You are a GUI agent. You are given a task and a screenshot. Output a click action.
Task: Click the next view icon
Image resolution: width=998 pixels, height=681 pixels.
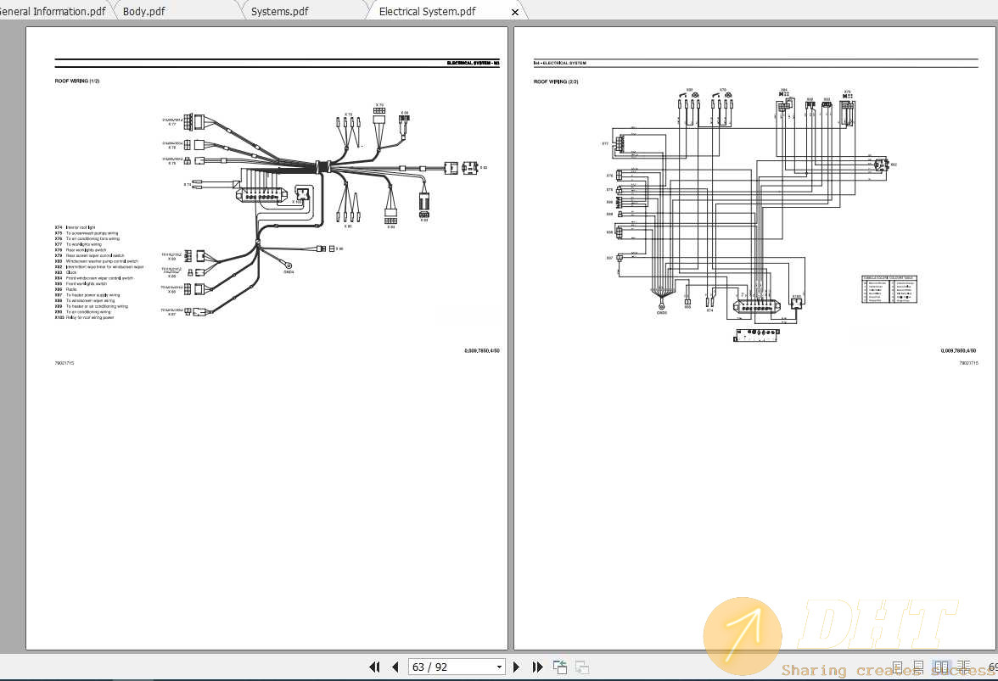[x=581, y=667]
